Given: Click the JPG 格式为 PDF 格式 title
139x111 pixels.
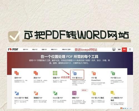Looking at the screenshot, I should coord(117,99).
